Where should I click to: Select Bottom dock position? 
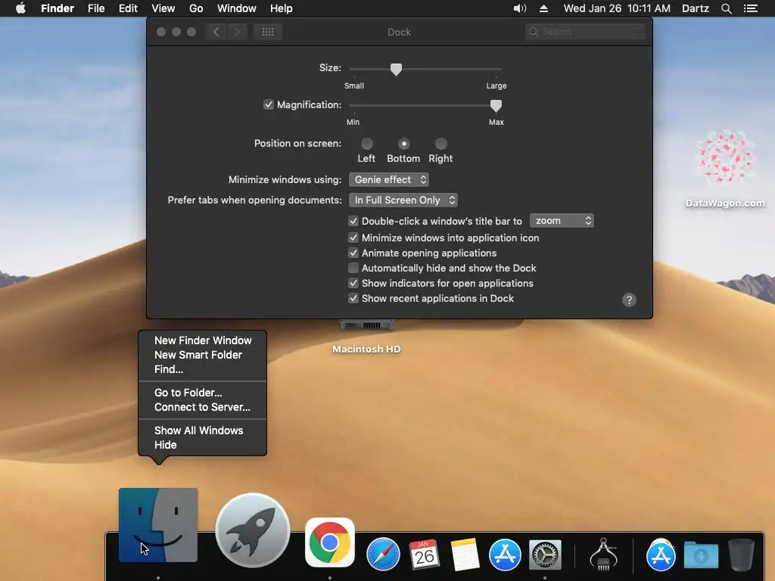pos(404,144)
